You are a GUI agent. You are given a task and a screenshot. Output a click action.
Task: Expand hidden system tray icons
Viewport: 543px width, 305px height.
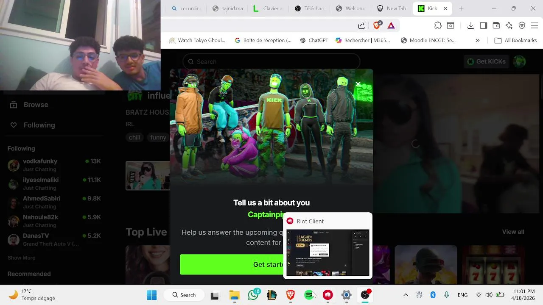[x=406, y=295]
